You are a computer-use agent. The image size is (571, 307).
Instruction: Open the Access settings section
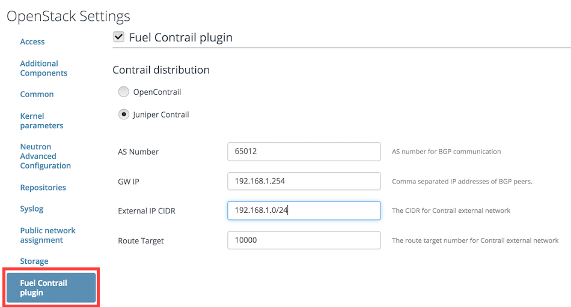32,42
